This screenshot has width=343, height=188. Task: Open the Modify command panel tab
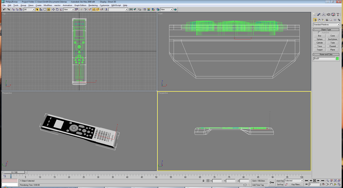(319, 15)
